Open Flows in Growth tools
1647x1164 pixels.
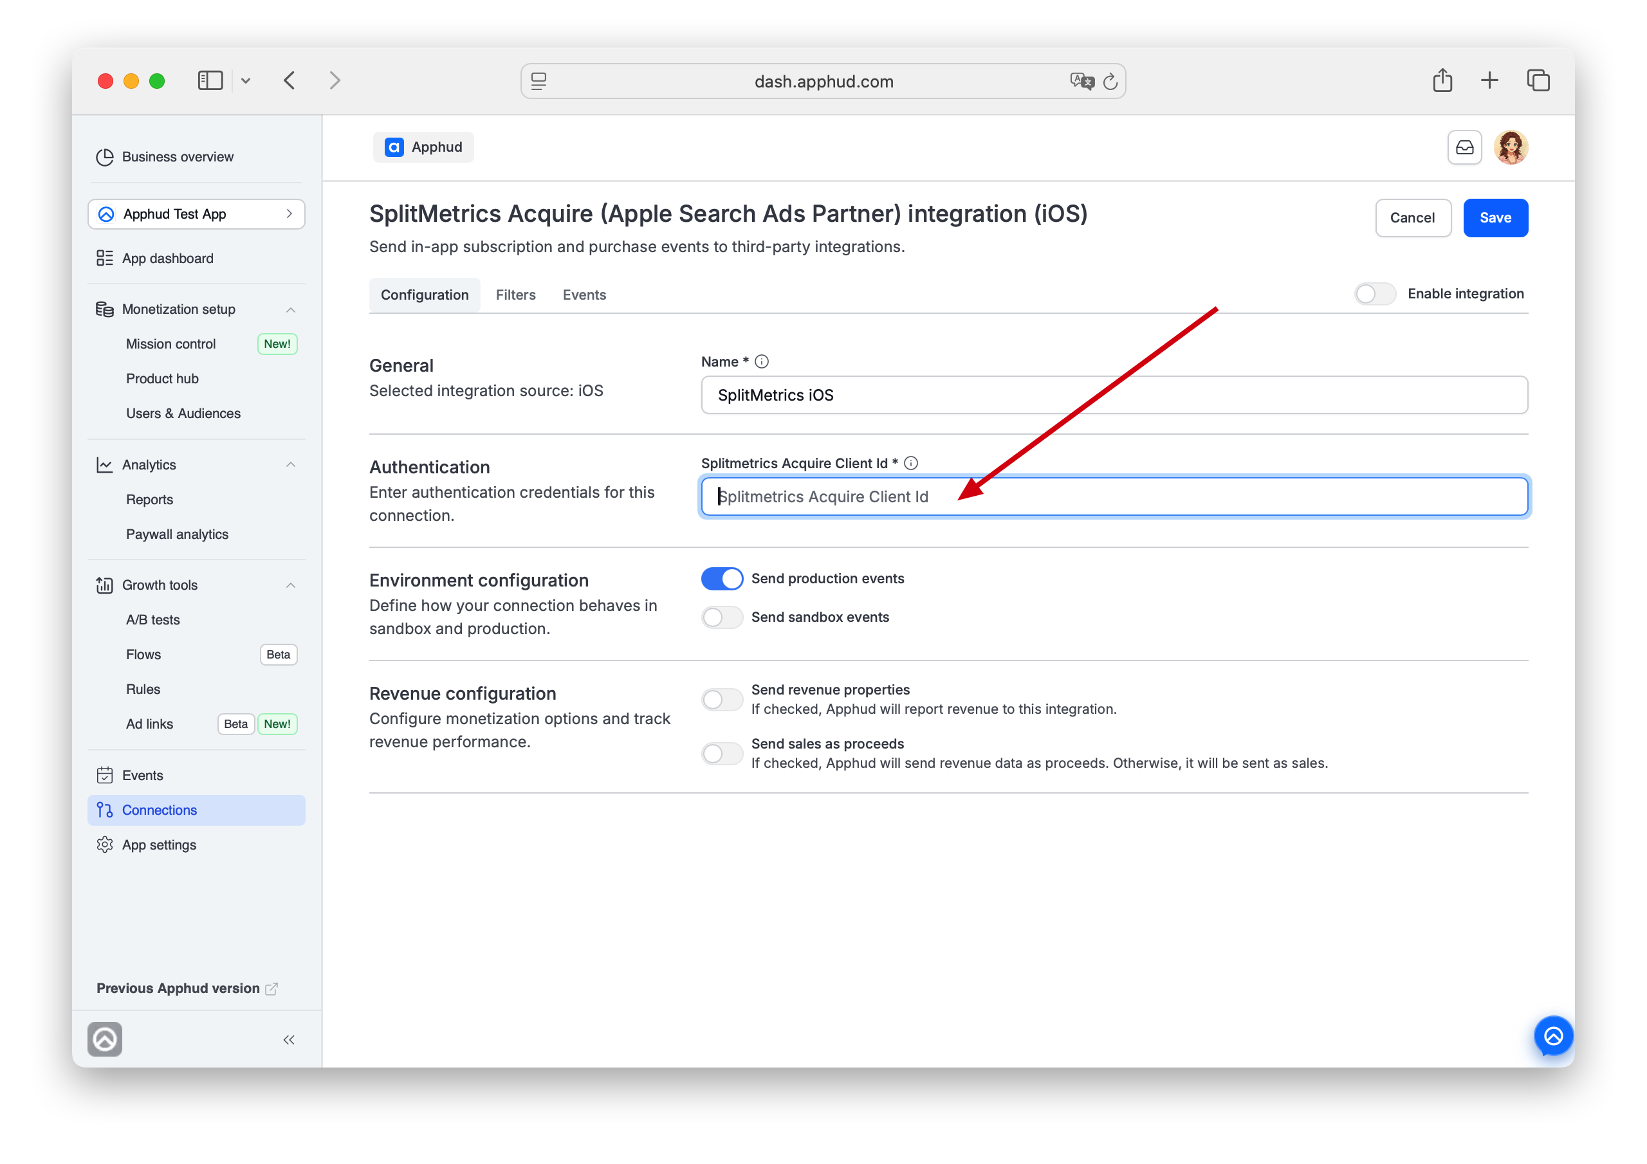click(143, 655)
